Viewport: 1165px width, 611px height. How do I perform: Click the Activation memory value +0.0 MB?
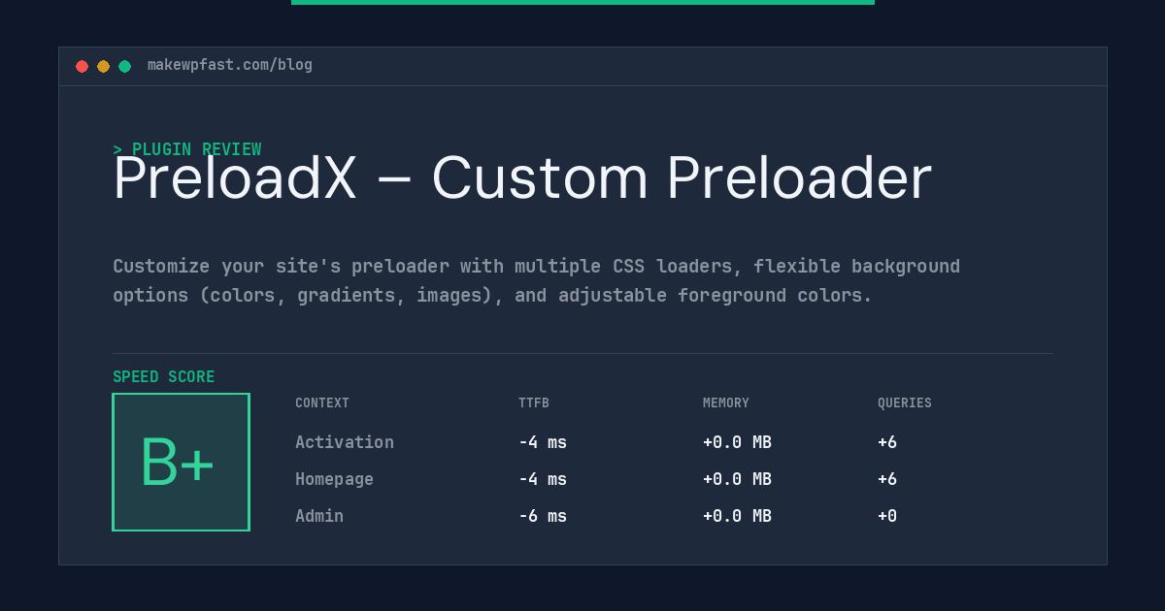[x=738, y=442]
